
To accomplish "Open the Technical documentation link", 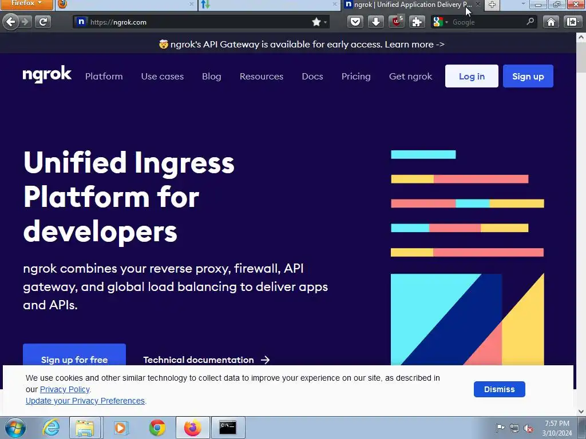I will 199,360.
